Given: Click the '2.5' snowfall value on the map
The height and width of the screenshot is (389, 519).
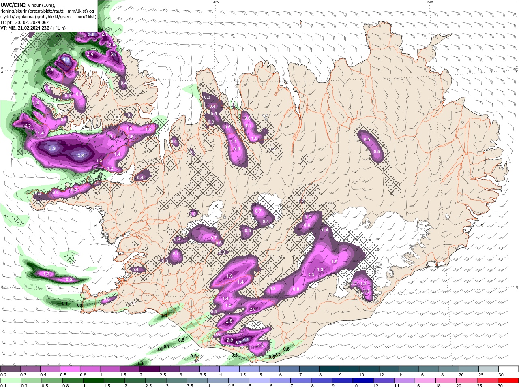Looking at the screenshot, I should tap(28, 126).
